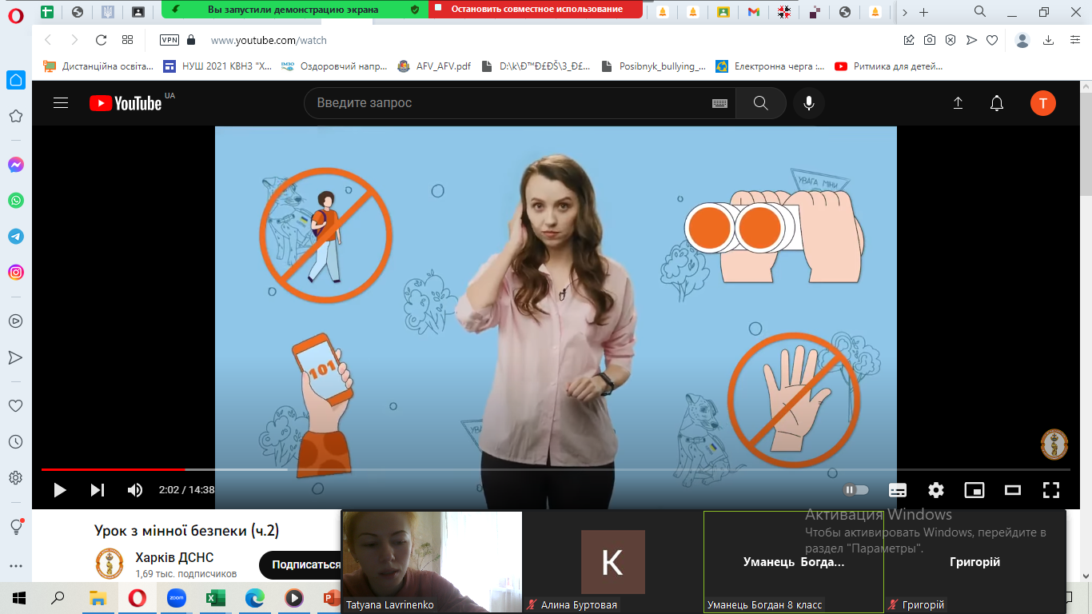Open the YouTube upload video icon

point(958,103)
